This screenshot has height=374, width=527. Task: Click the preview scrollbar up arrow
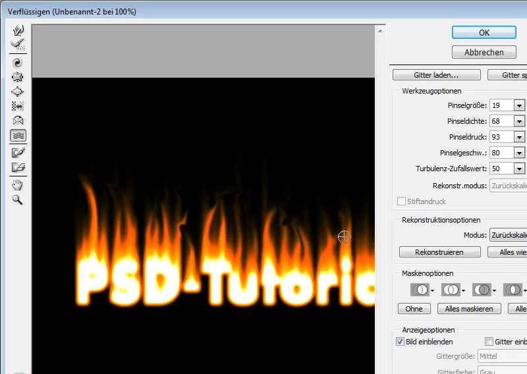(x=380, y=31)
